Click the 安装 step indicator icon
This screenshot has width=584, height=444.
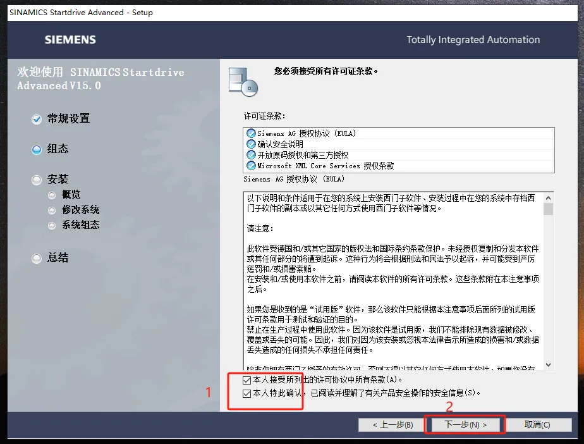click(x=37, y=180)
